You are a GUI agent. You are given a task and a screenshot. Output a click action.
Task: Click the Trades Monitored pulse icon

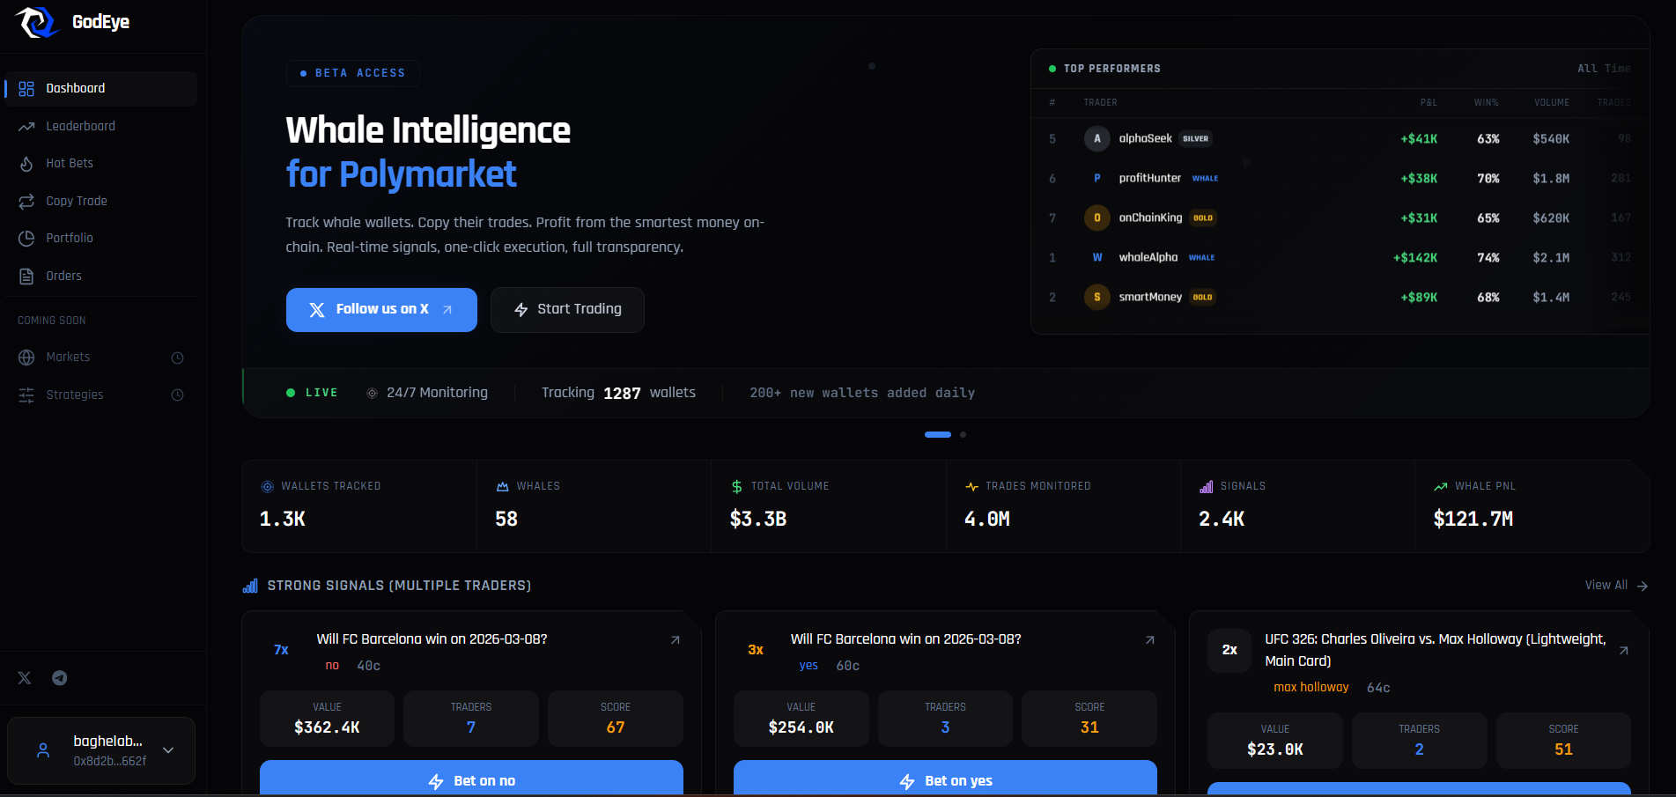(x=971, y=486)
